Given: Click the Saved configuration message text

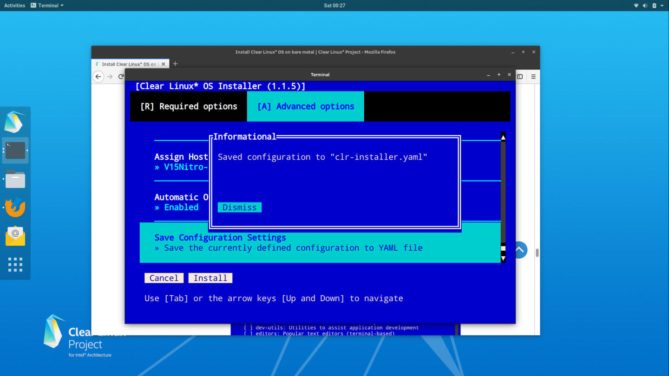Looking at the screenshot, I should coord(322,157).
